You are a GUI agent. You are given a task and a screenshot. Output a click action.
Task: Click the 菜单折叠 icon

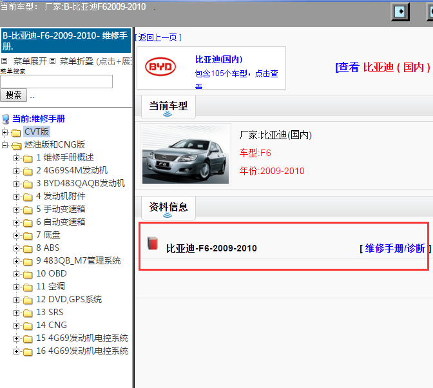(x=52, y=61)
